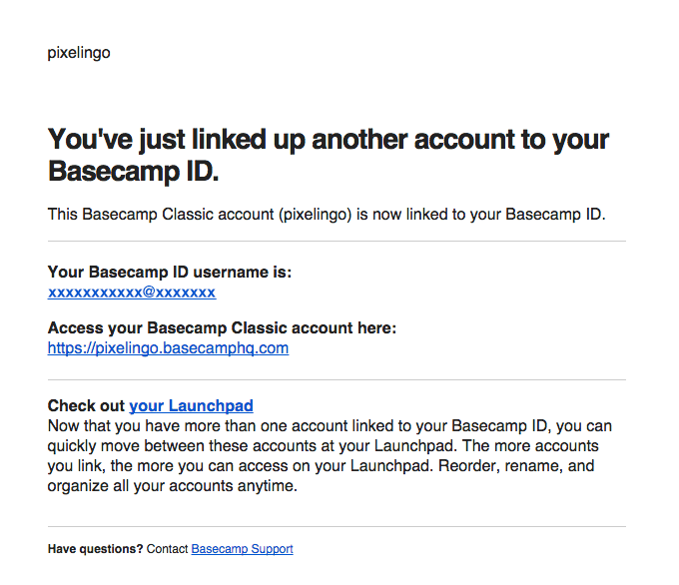The width and height of the screenshot is (679, 585).
Task: Click the divider line above 'Have questions?'
Action: [x=337, y=526]
